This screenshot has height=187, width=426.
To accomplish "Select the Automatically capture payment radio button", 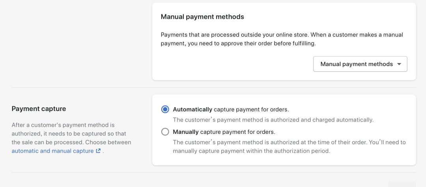I will pyautogui.click(x=165, y=109).
